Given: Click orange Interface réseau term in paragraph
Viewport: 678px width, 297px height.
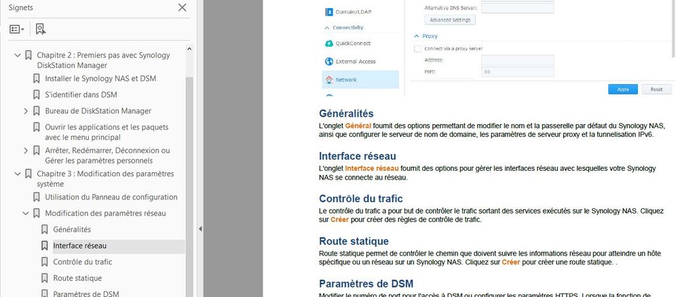Looking at the screenshot, I should click(372, 168).
